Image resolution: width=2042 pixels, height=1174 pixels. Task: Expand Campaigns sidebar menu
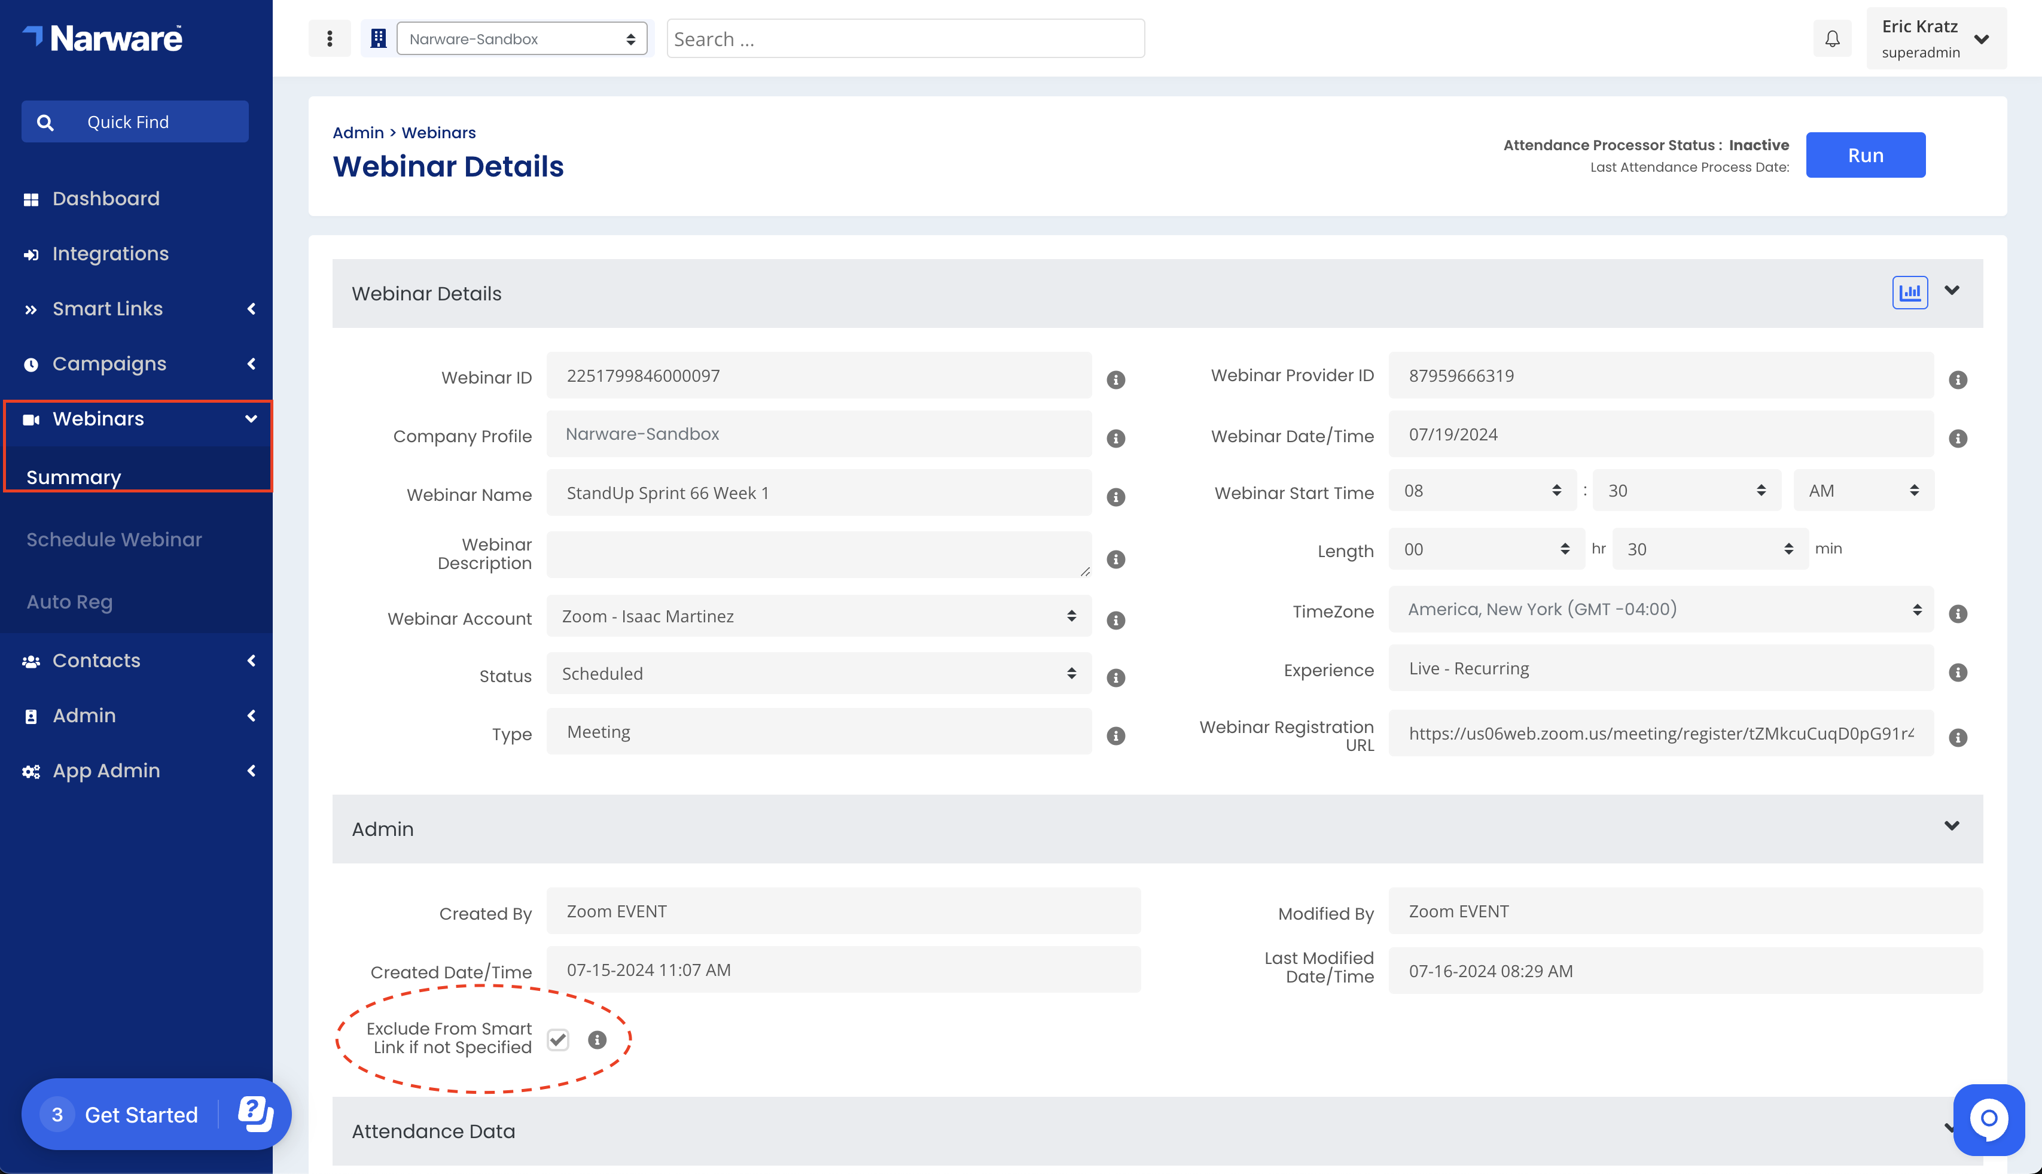click(x=135, y=364)
